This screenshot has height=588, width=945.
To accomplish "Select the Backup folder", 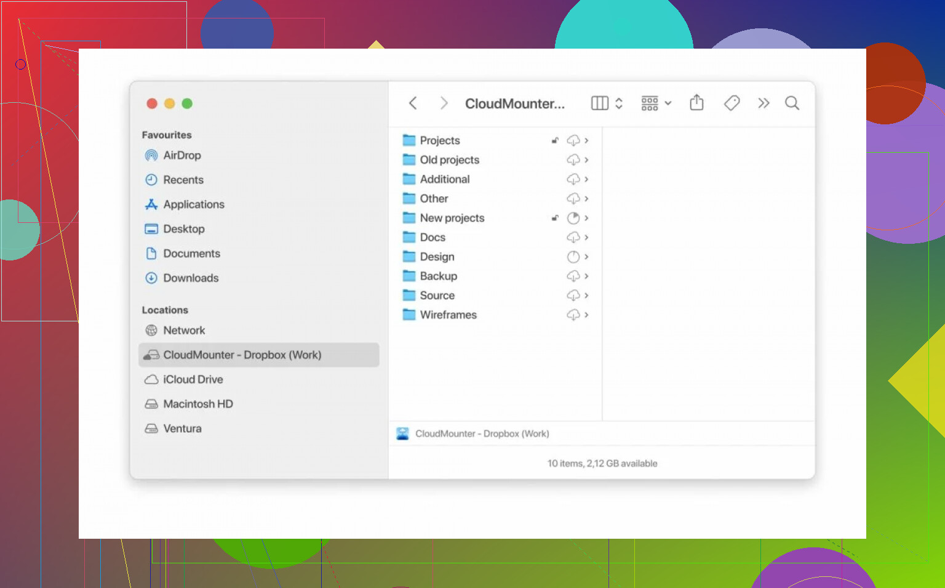I will pyautogui.click(x=438, y=276).
